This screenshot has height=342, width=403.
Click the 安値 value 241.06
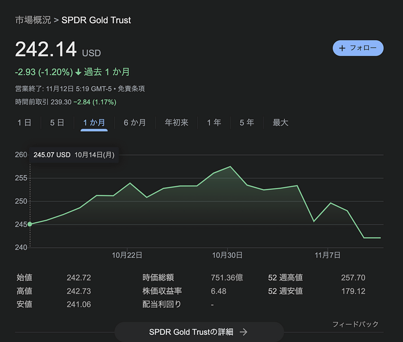78,304
